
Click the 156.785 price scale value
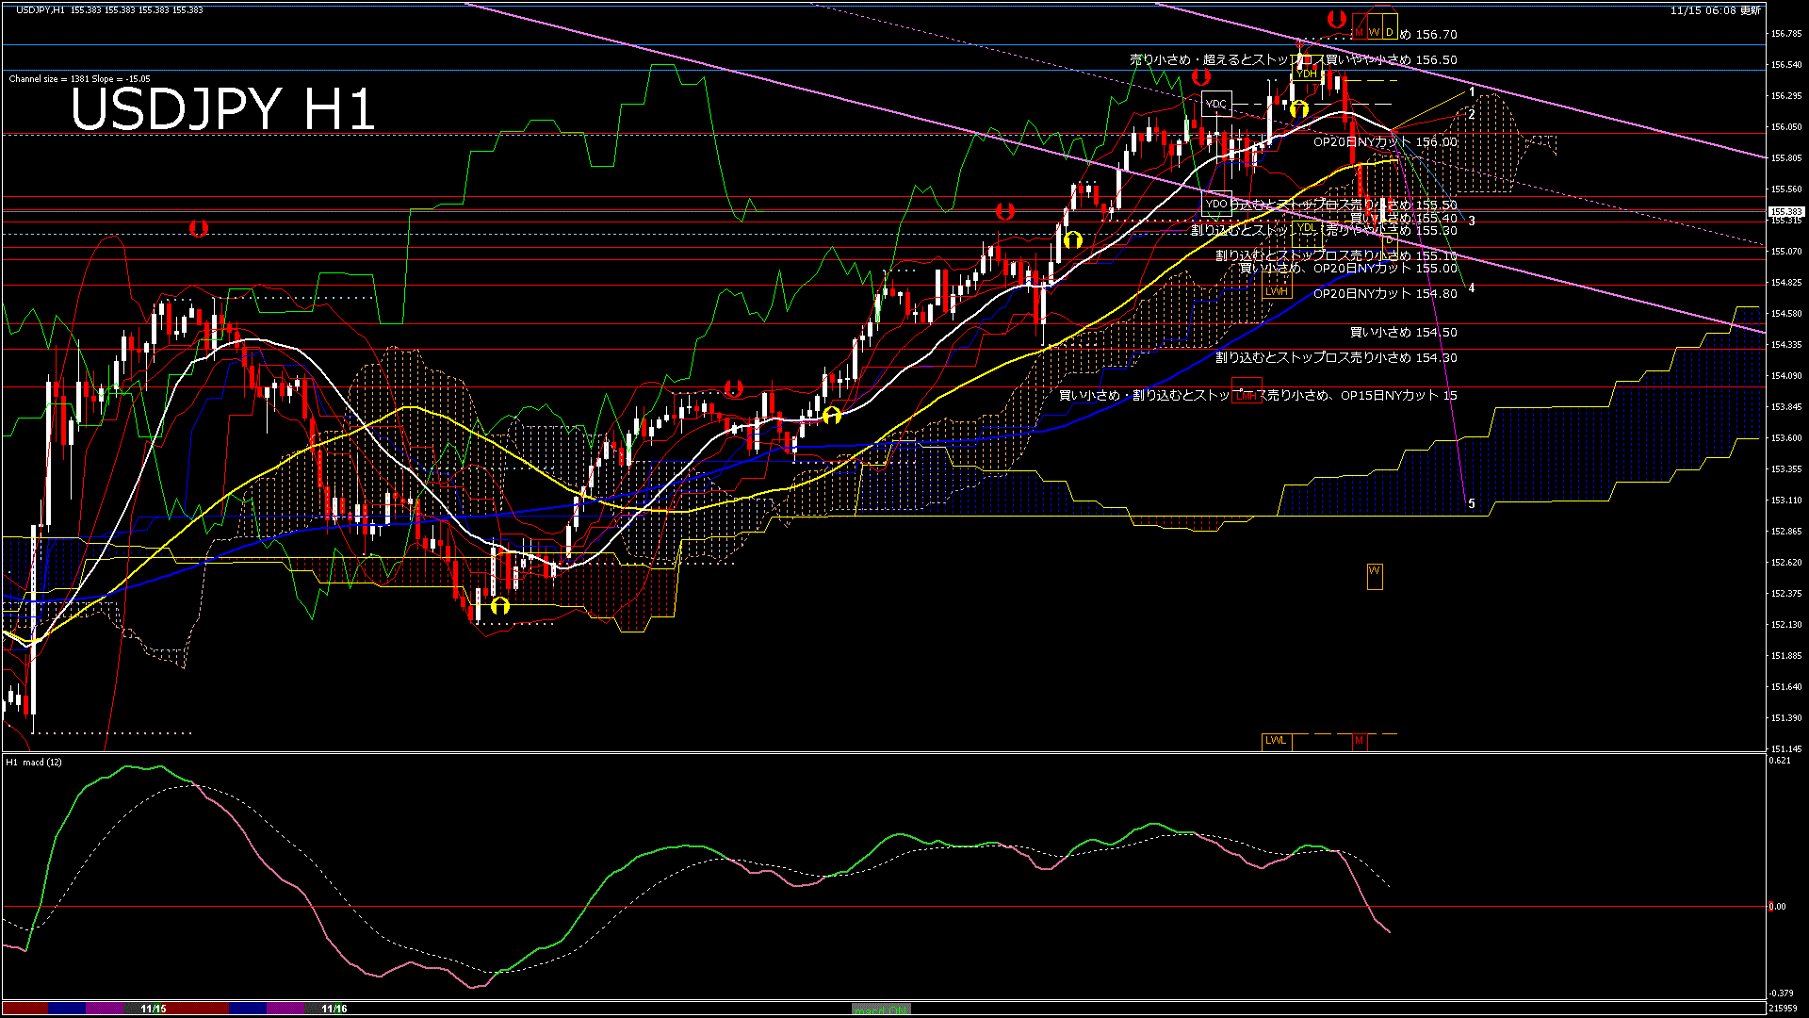click(x=1786, y=34)
